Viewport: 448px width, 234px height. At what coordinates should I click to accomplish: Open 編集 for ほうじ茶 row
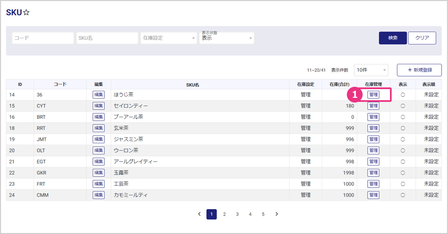click(x=99, y=95)
